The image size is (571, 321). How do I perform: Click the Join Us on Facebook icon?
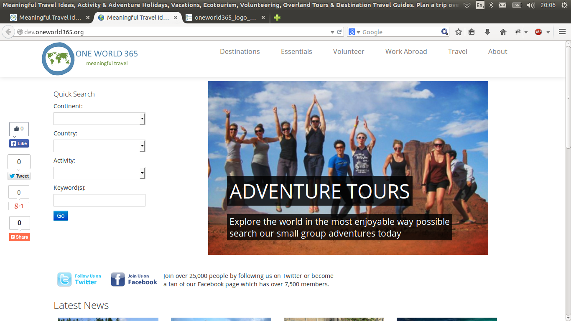(117, 280)
